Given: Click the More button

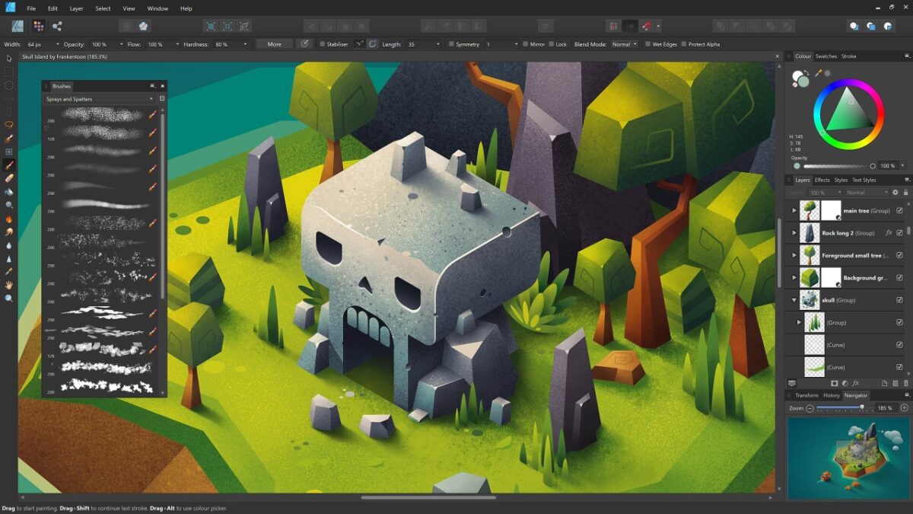Looking at the screenshot, I should [275, 44].
